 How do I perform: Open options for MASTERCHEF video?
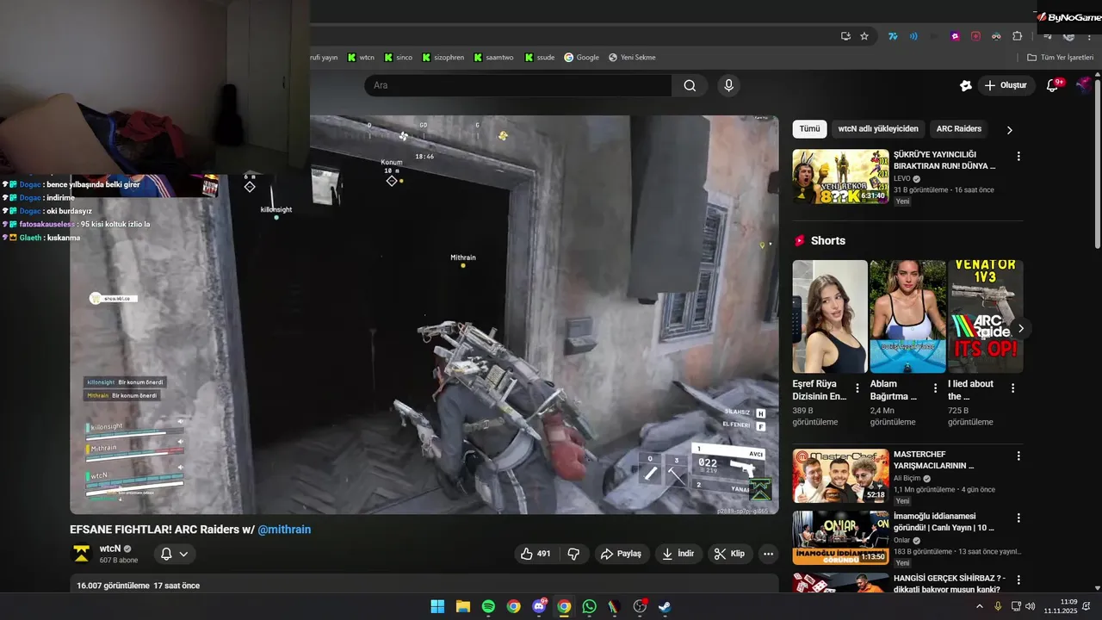(1018, 456)
